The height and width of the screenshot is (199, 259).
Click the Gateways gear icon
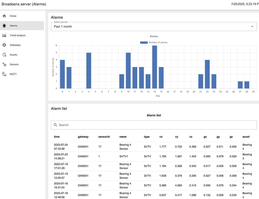[x=4, y=45]
